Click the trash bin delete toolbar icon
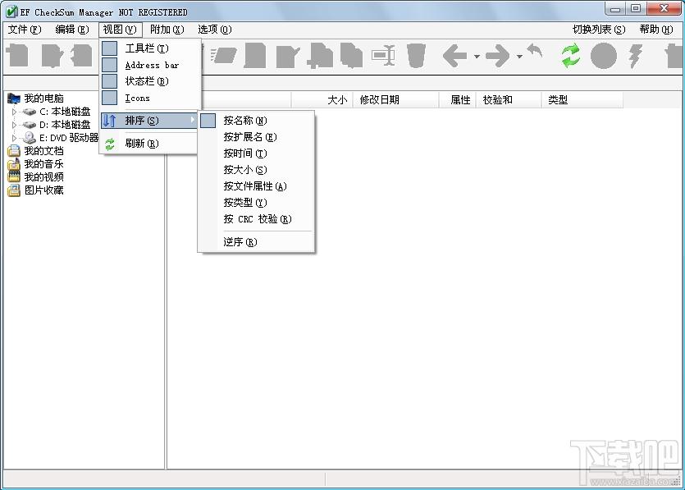Screen dimensions: 685x490 (415, 56)
